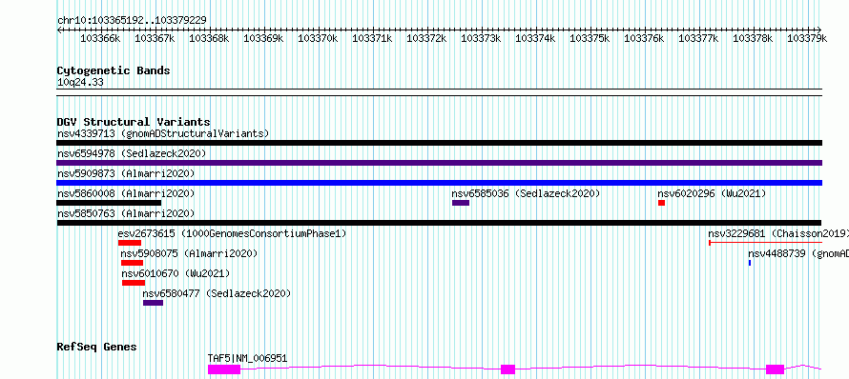Select the small red nsv6020296 marker
This screenshot has height=379, width=849.
pos(661,203)
